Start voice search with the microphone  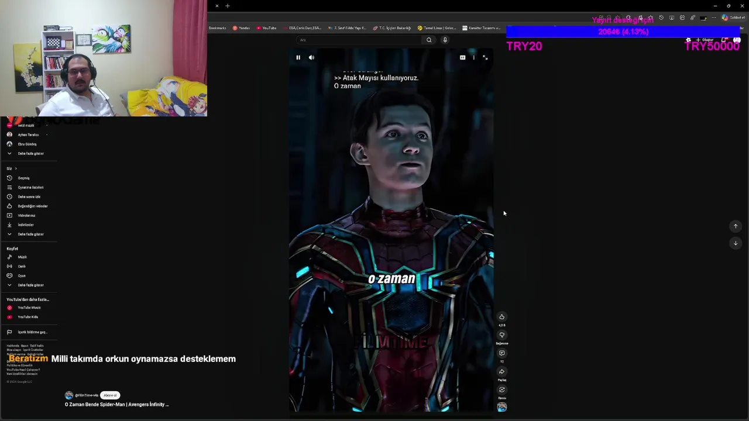click(x=445, y=40)
